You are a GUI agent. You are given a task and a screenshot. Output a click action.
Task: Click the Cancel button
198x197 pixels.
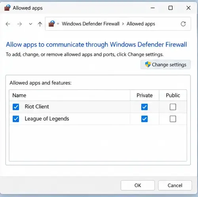[x=175, y=185]
